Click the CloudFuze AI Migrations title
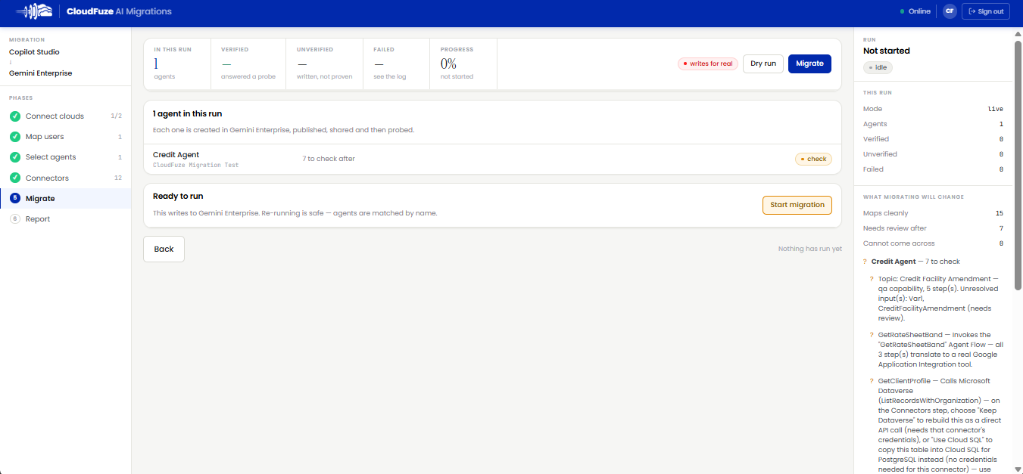Image resolution: width=1023 pixels, height=474 pixels. pos(119,11)
